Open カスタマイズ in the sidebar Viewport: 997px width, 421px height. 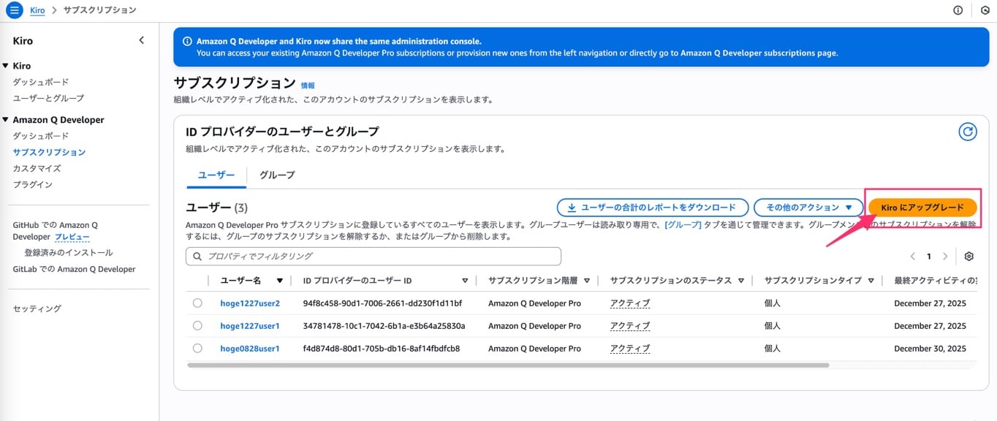37,168
